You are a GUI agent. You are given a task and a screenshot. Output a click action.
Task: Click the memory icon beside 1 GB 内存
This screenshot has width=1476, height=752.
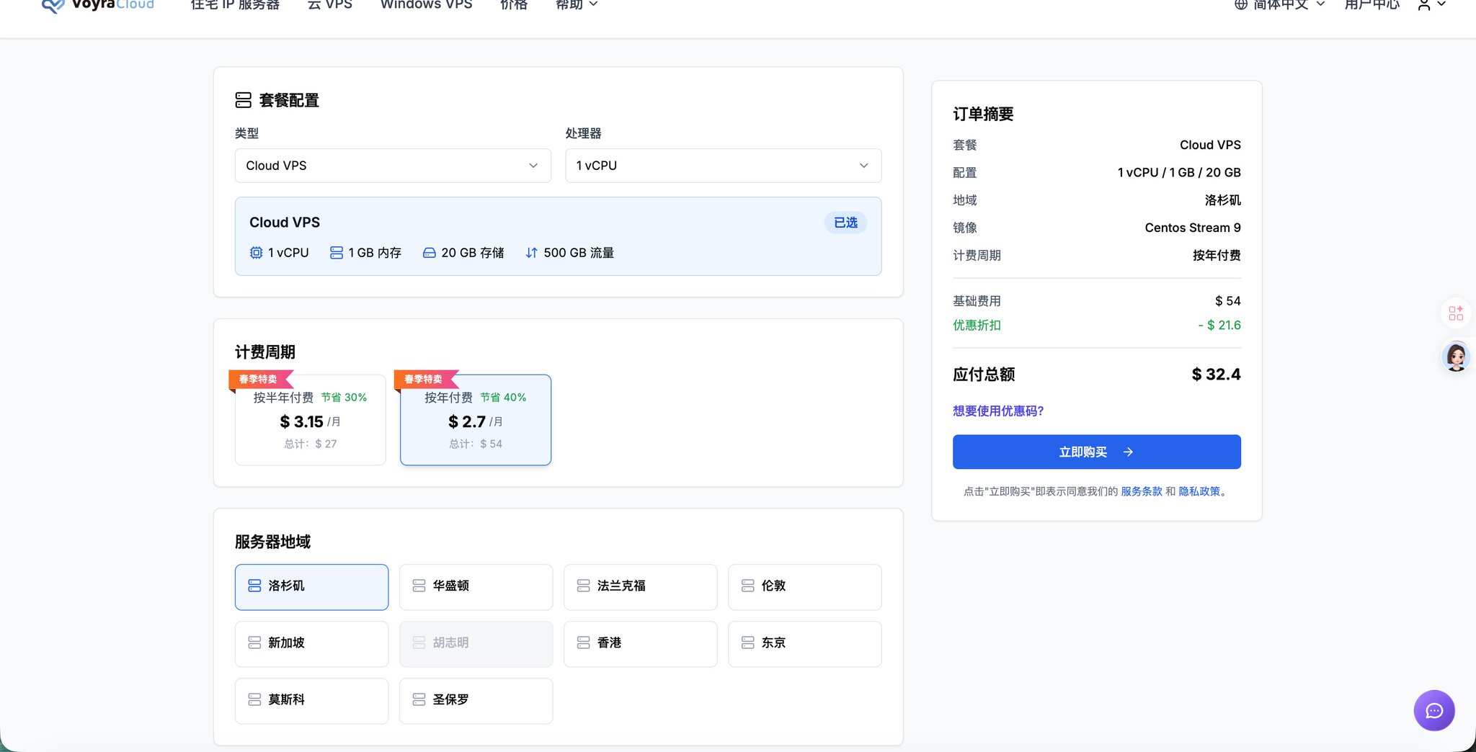(x=336, y=253)
